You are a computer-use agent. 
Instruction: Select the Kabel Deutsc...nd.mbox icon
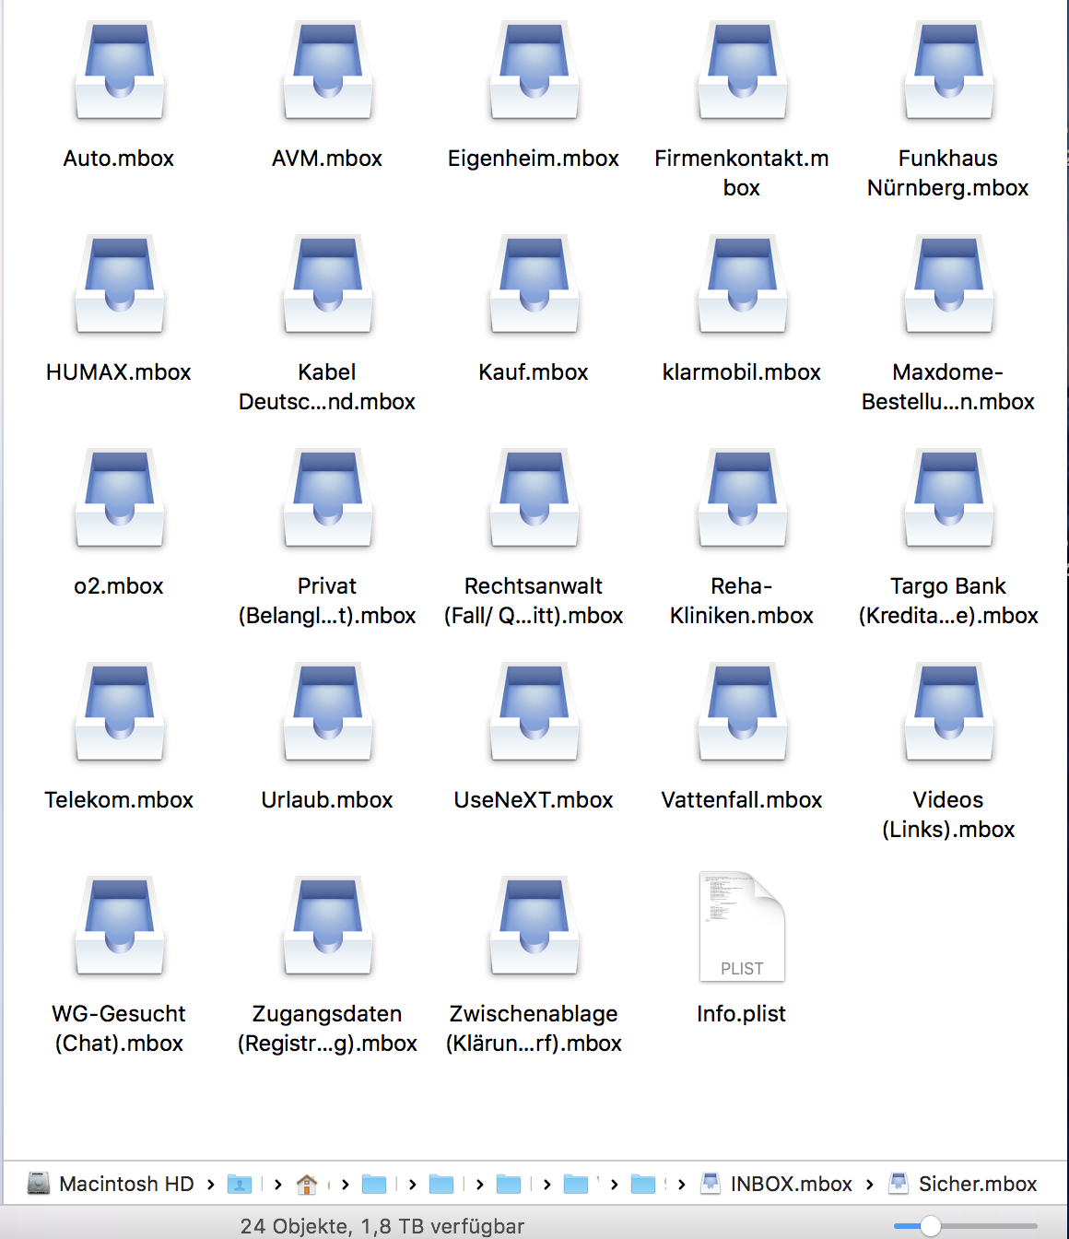pos(328,285)
